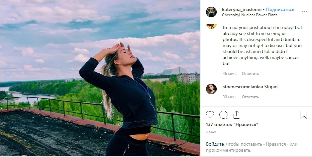Image resolution: width=312 pixels, height=157 pixels.
Task: Click the post date 4 мая
Action: pyautogui.click(x=211, y=132)
